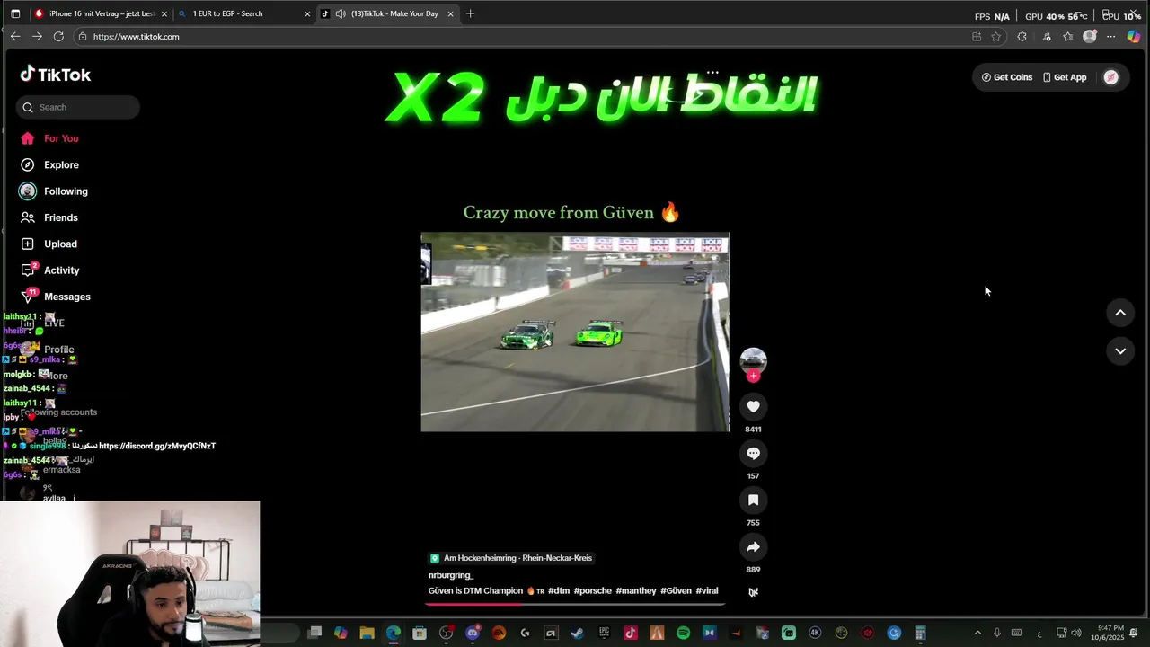The height and width of the screenshot is (647, 1150).
Task: Open Microsoft Store from the taskbar
Action: [420, 634]
